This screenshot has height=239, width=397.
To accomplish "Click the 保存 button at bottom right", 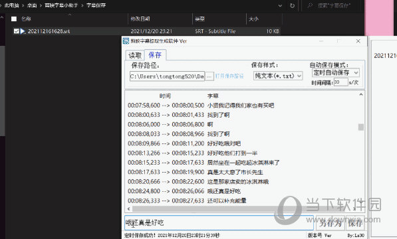I will click(355, 223).
